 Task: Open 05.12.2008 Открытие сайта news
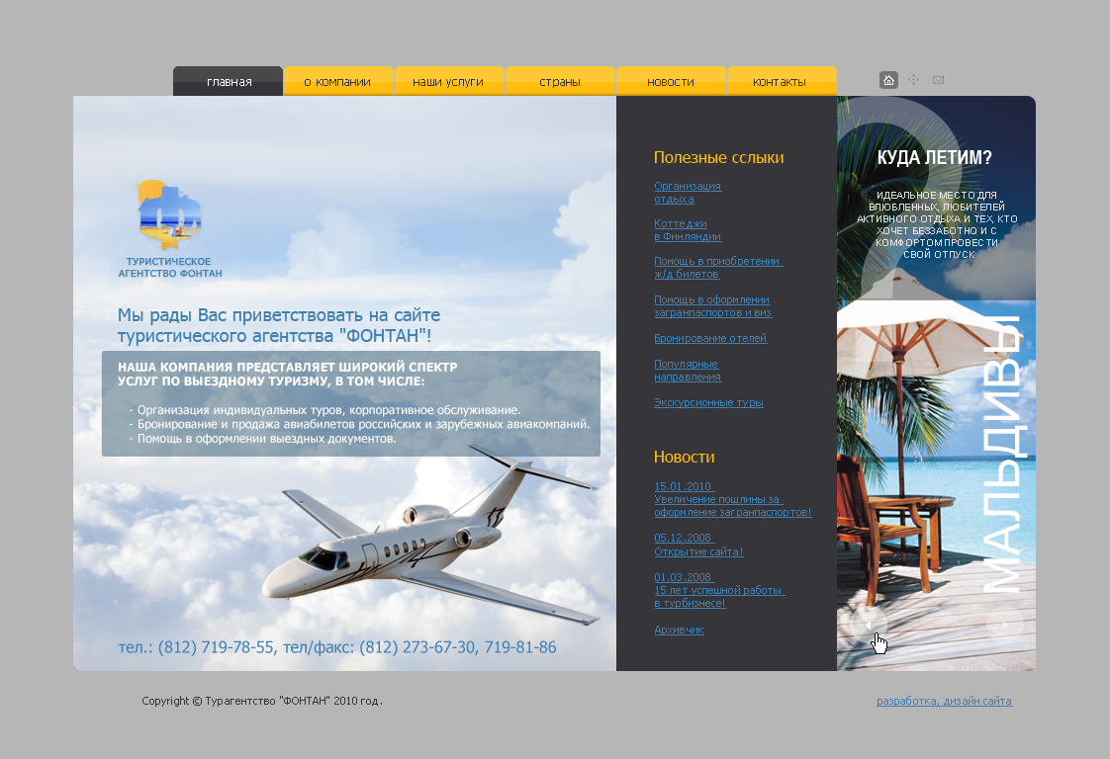698,545
